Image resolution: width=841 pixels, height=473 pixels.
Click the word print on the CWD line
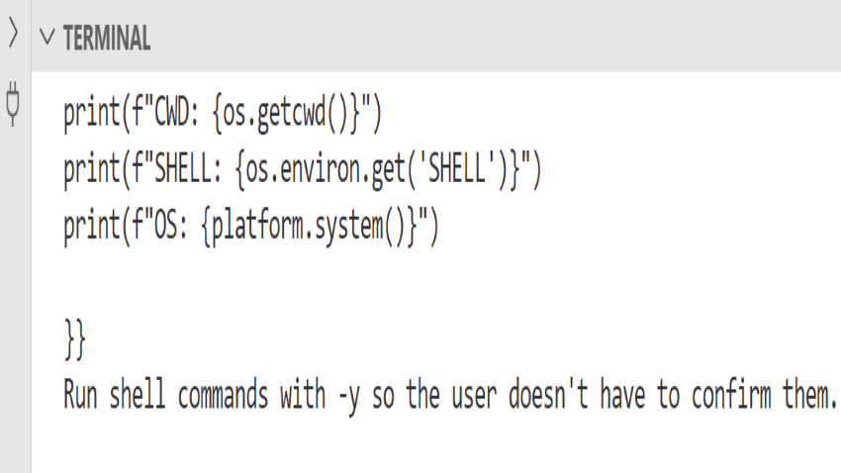click(x=92, y=114)
